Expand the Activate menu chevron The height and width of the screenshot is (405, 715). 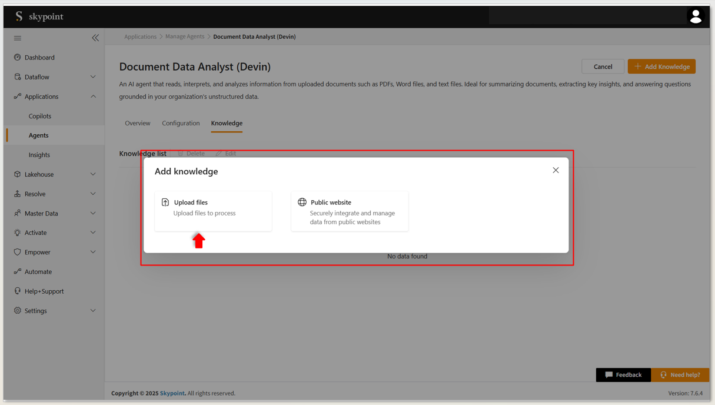point(93,233)
